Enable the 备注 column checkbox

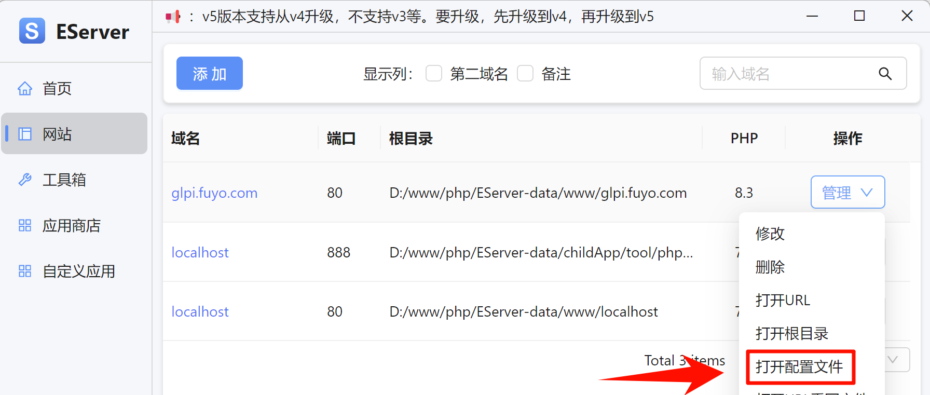(525, 74)
